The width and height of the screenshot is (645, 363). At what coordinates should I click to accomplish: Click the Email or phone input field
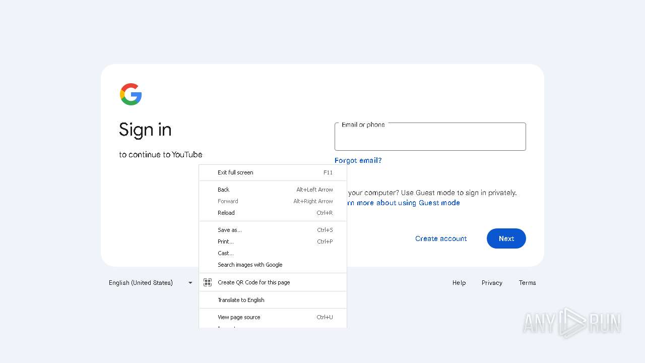click(430, 137)
